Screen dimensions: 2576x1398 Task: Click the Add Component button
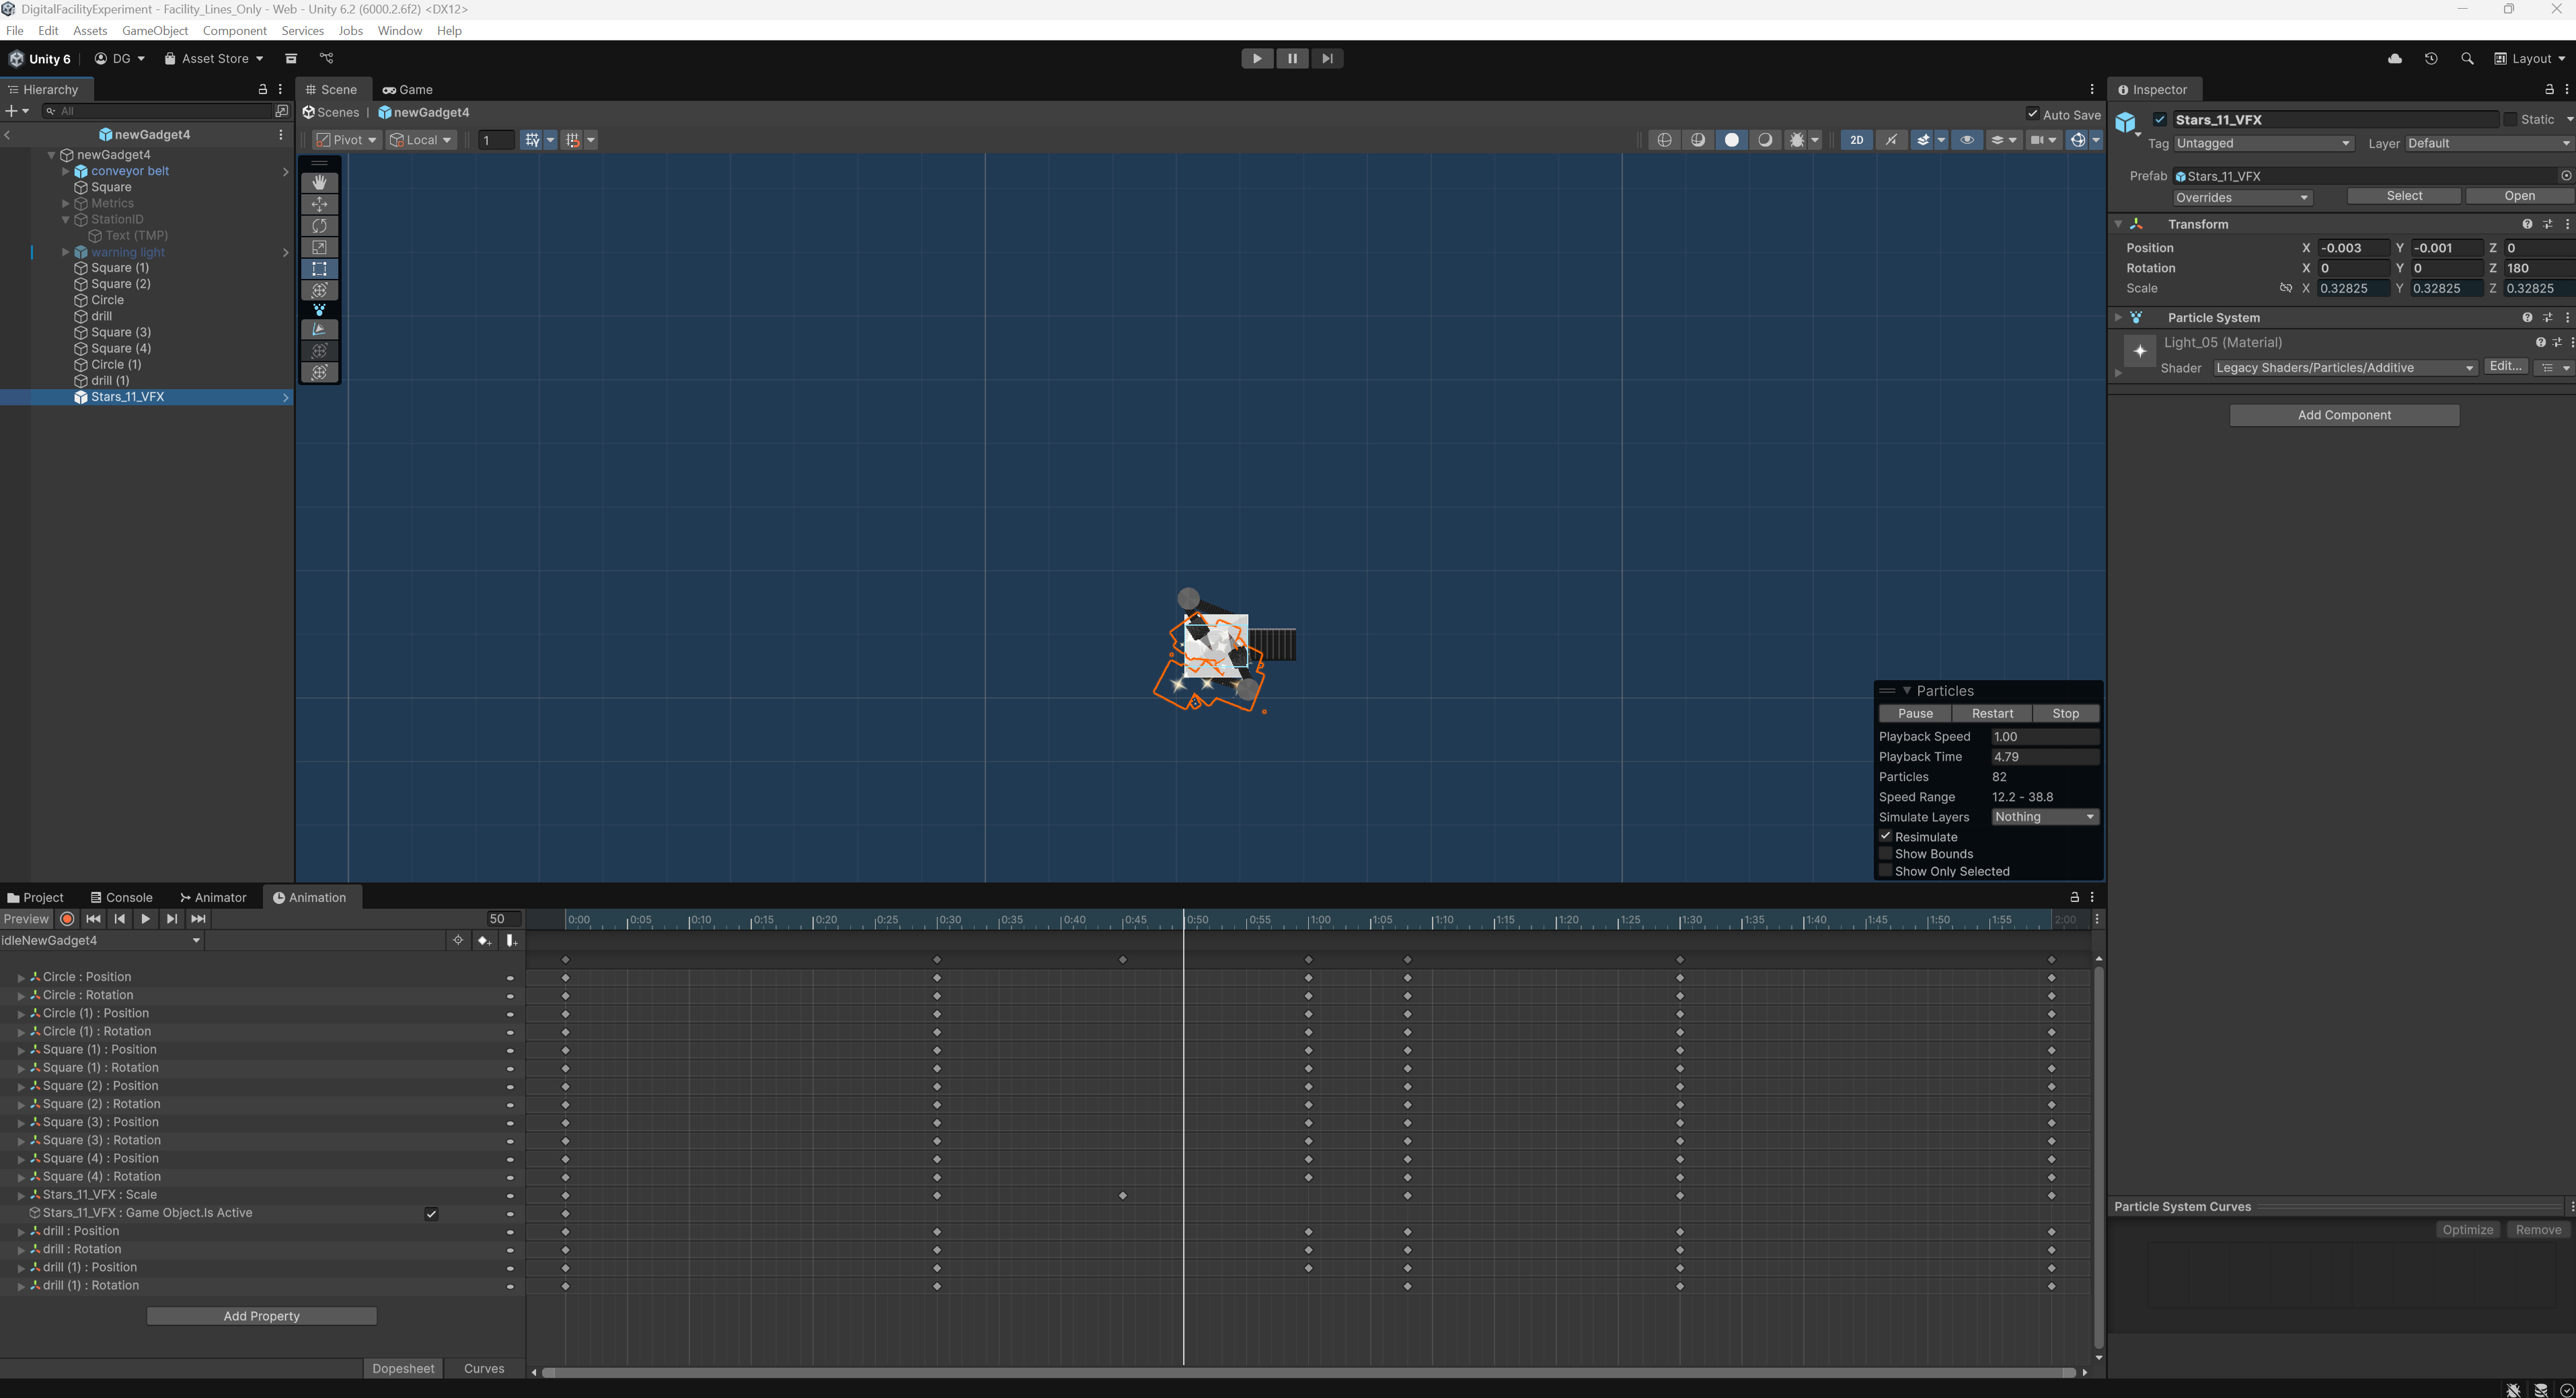click(2343, 415)
